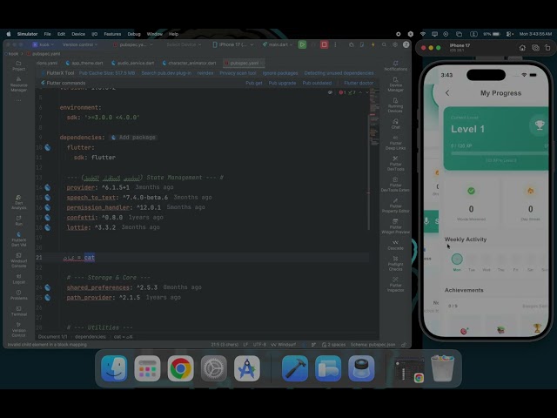Open the Problems tool window
The width and height of the screenshot is (557, 418).
coord(18,294)
